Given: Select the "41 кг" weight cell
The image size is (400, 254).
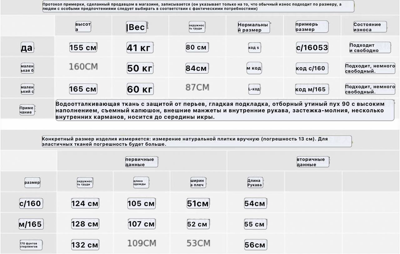Looking at the screenshot, I should tap(140, 47).
